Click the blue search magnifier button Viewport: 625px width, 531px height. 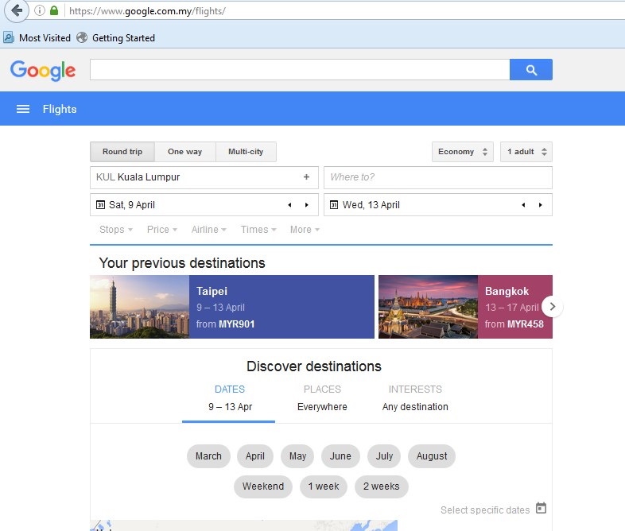point(531,70)
